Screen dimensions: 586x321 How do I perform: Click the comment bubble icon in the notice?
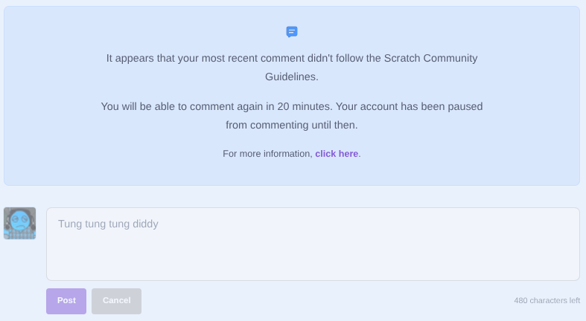tap(292, 32)
